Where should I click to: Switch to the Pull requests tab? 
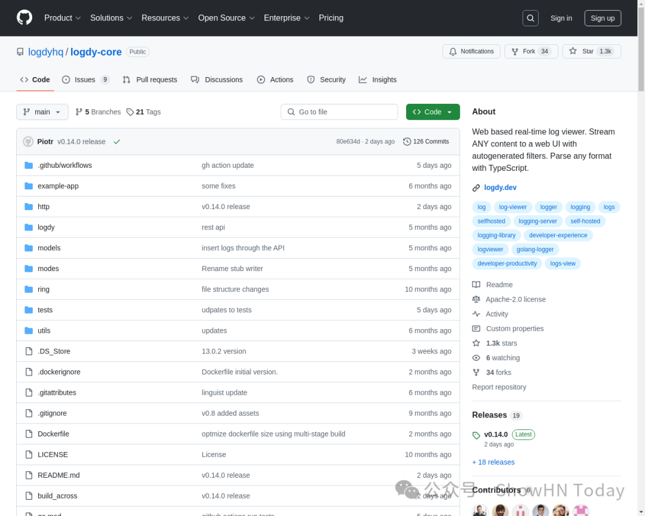coord(150,80)
